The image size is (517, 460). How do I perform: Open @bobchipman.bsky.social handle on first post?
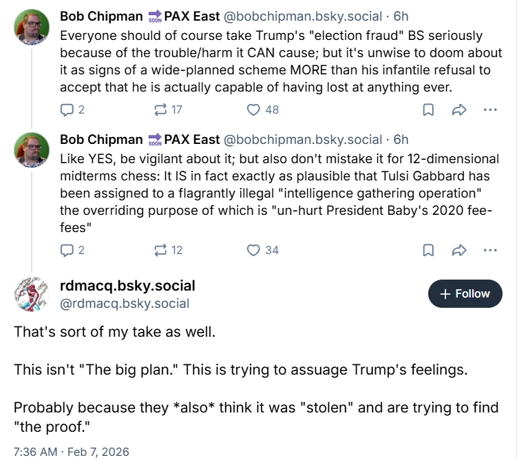tap(303, 16)
